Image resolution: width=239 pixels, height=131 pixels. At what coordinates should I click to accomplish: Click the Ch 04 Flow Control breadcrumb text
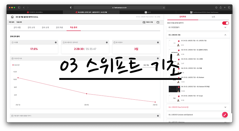(148, 17)
